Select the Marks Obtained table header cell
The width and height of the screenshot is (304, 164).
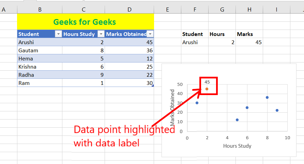129,34
